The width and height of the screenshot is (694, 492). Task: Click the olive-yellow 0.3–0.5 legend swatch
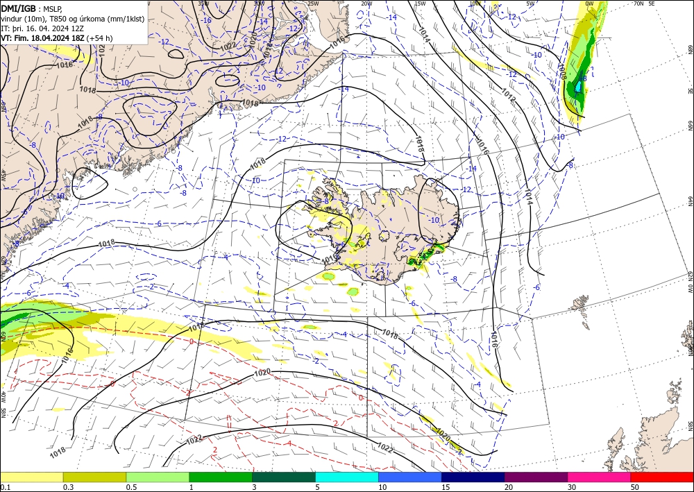pyautogui.click(x=94, y=477)
